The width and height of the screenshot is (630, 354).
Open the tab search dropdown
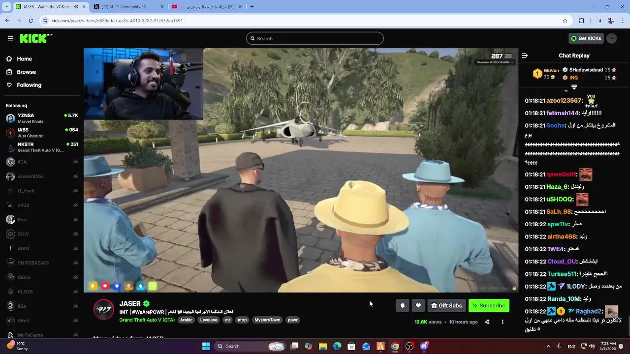tap(6, 7)
